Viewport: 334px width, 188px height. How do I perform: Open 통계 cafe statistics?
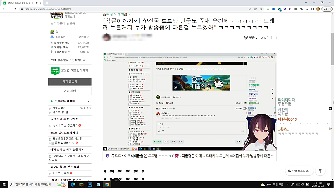tap(71, 23)
